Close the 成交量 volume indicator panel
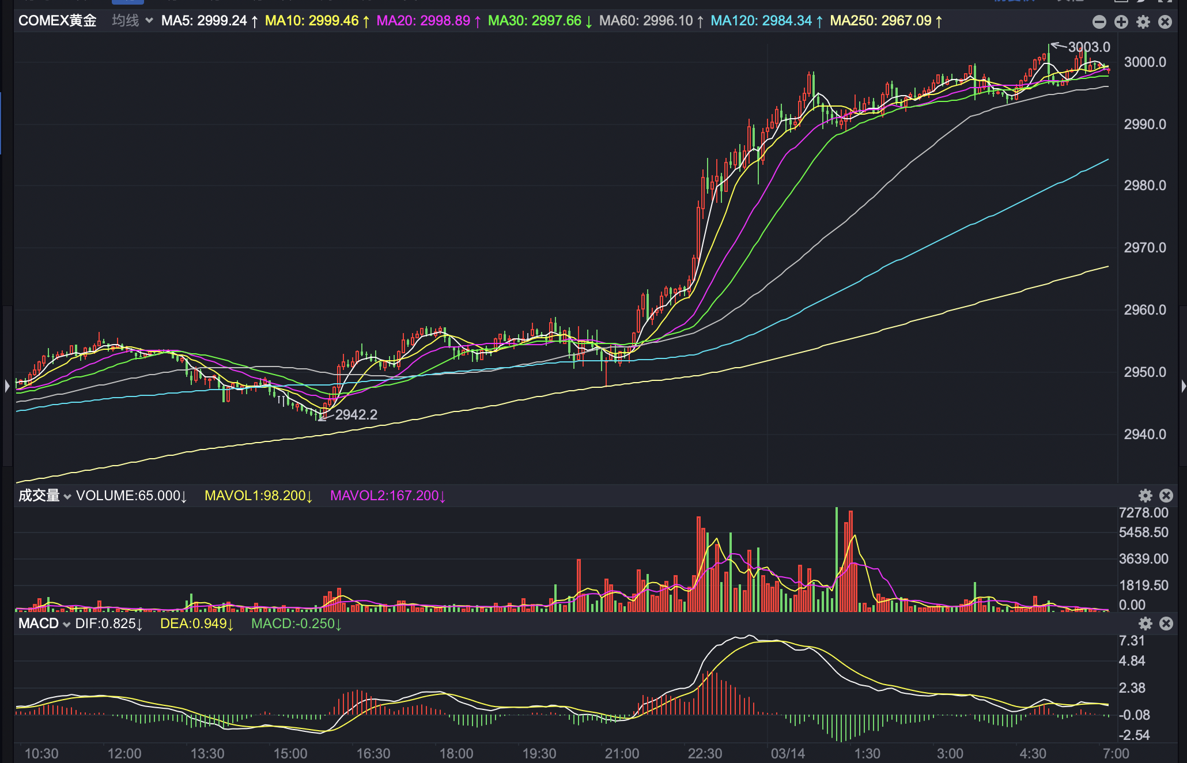Image resolution: width=1187 pixels, height=763 pixels. click(x=1166, y=496)
